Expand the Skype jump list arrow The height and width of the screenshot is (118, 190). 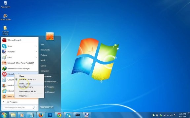(36, 46)
